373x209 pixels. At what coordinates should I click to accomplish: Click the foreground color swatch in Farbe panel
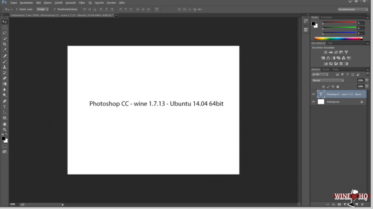[x=313, y=24]
